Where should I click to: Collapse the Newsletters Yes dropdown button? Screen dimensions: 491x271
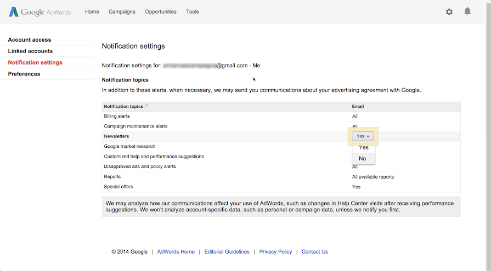[363, 136]
